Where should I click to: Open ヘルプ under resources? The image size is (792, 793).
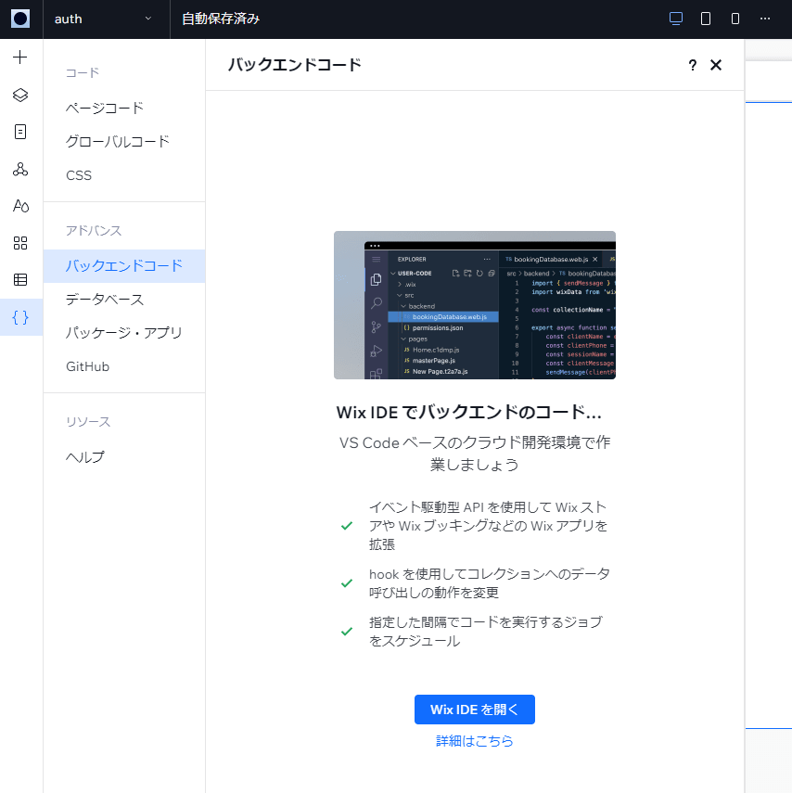pos(124,456)
